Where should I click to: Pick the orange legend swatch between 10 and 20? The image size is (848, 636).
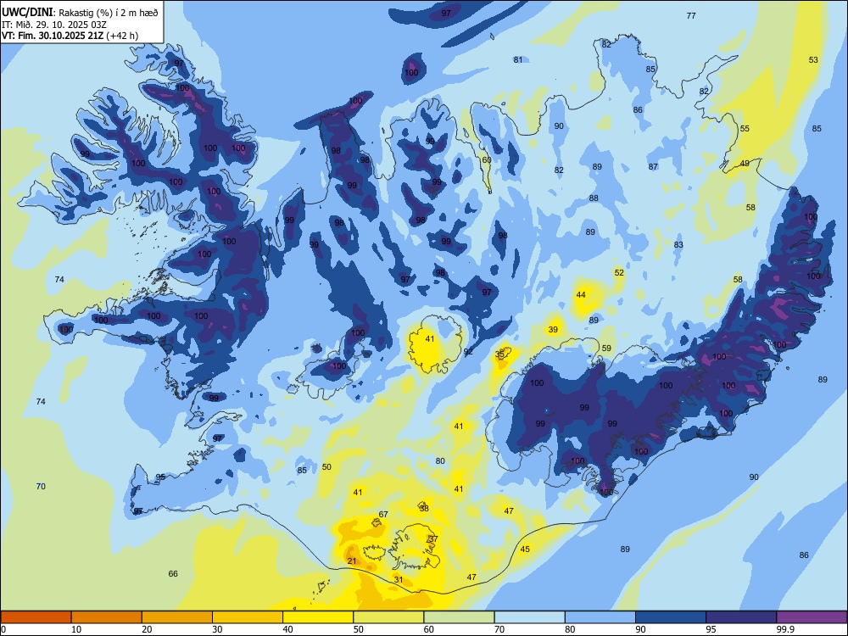click(x=107, y=617)
